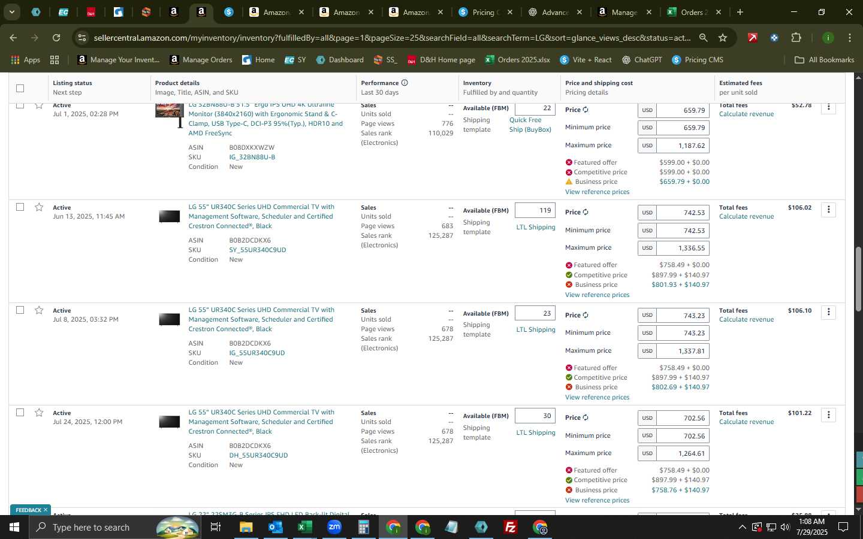Go back with the browser back arrow
The height and width of the screenshot is (539, 863).
[13, 38]
